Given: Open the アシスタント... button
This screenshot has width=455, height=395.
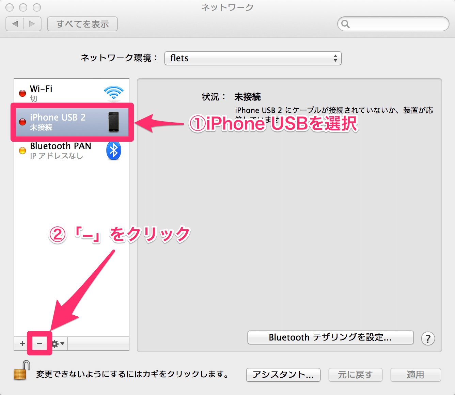Looking at the screenshot, I should tap(283, 375).
